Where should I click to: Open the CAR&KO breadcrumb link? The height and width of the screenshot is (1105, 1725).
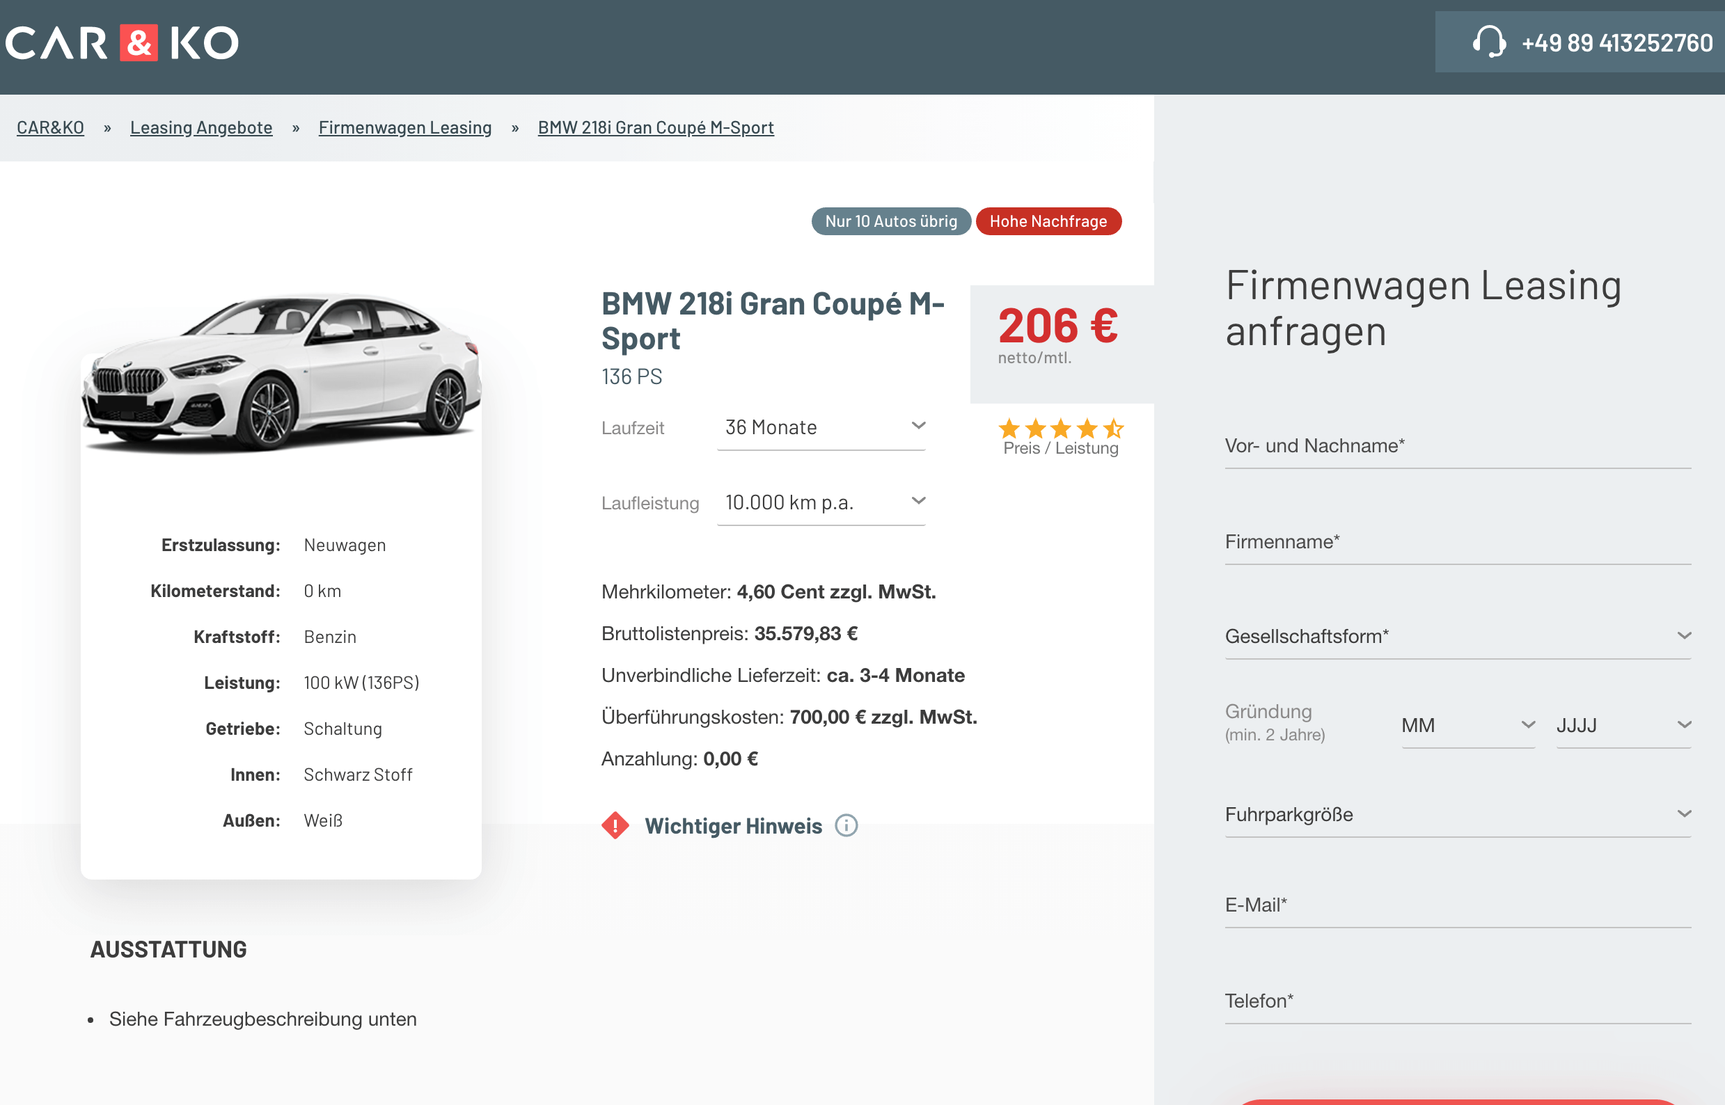(50, 128)
